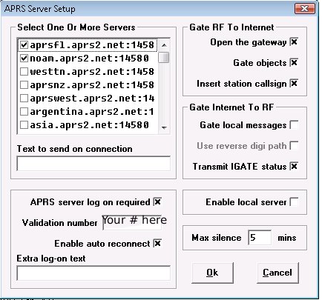Focus the Extra log-on text field
The image size is (322, 300).
pyautogui.click(x=93, y=273)
